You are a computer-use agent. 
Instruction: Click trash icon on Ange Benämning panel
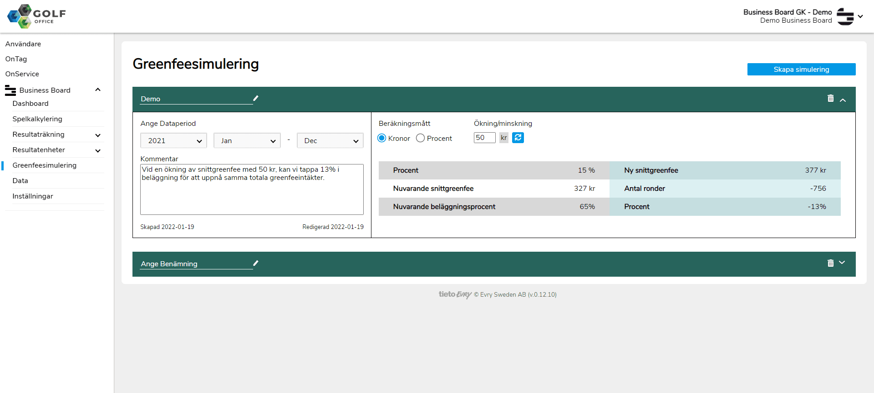click(830, 263)
